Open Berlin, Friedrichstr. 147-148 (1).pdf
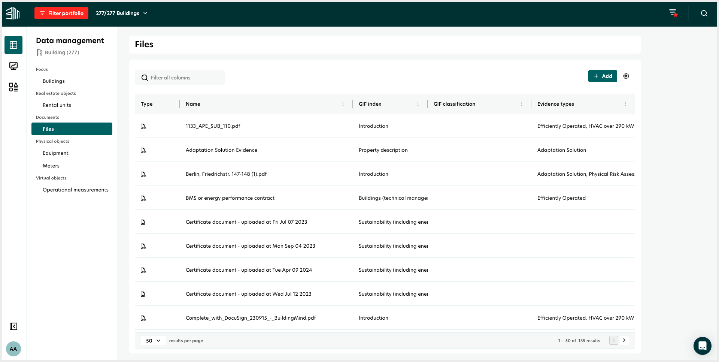 [x=226, y=174]
